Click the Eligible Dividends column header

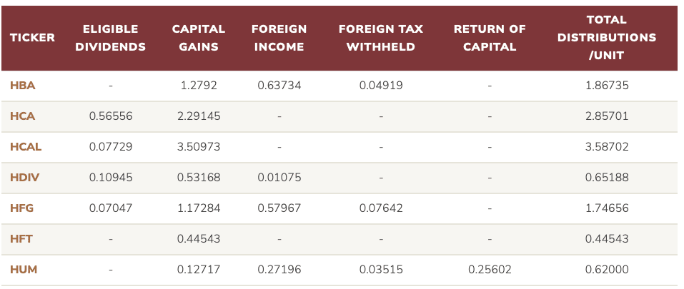110,38
